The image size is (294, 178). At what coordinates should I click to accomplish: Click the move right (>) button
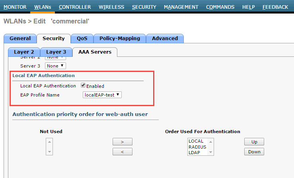tap(123, 142)
